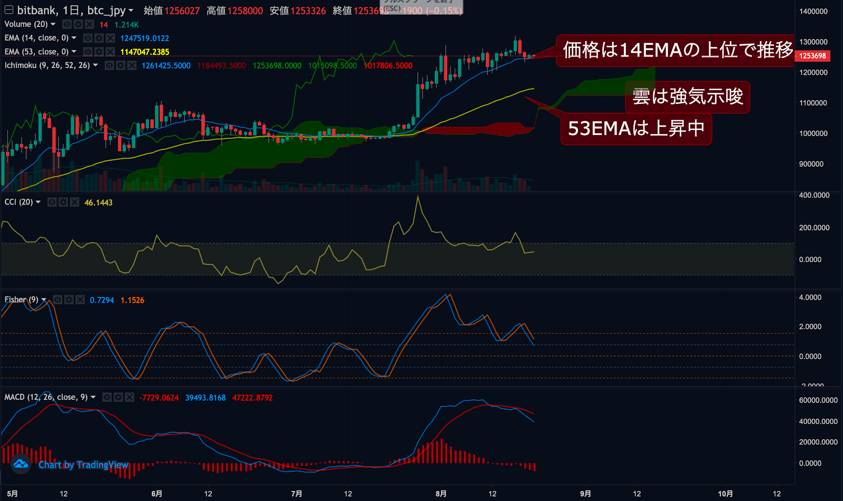Click the 雲は強気示唆 callout label
843x501 pixels.
point(687,97)
